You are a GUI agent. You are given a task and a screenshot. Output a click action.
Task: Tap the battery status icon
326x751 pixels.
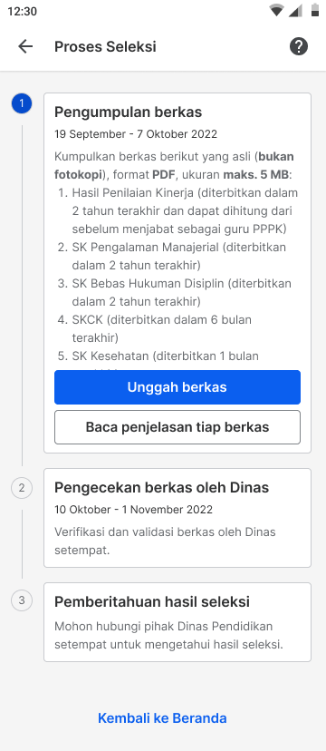pos(315,11)
